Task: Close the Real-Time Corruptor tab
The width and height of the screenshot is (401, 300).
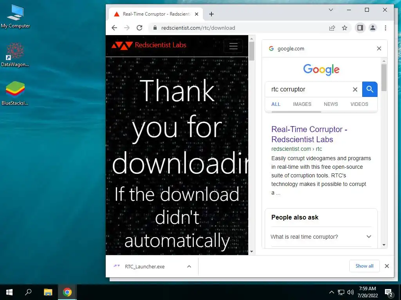Action: [197, 14]
